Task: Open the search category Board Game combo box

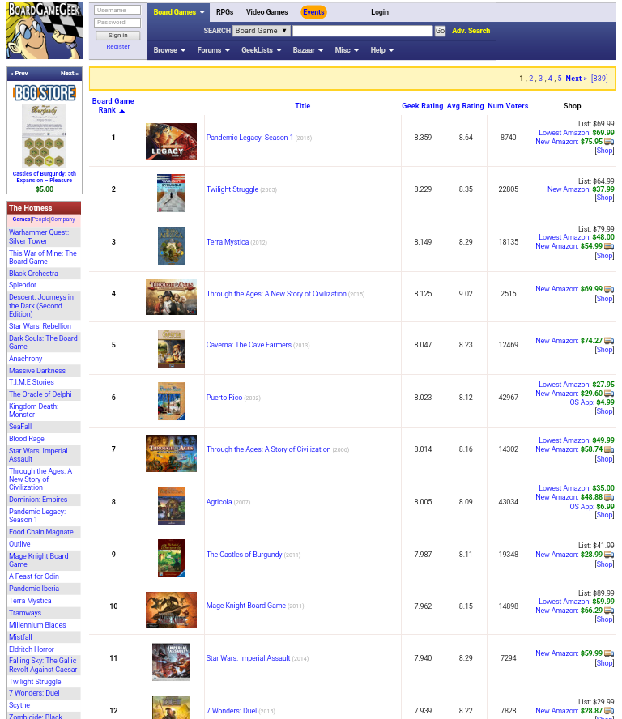Action: [x=261, y=31]
